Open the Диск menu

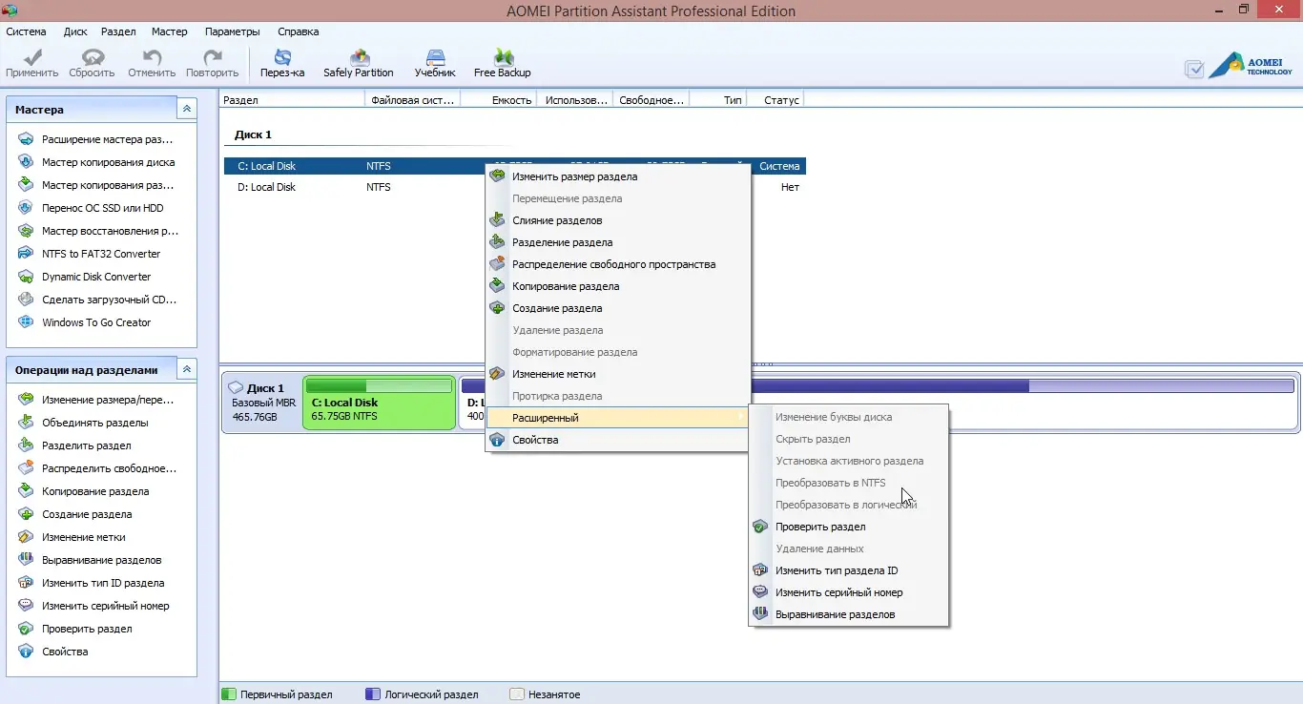(x=75, y=31)
